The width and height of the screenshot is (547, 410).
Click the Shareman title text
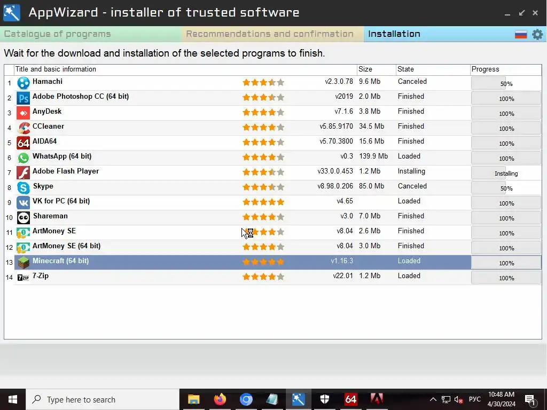(x=50, y=216)
